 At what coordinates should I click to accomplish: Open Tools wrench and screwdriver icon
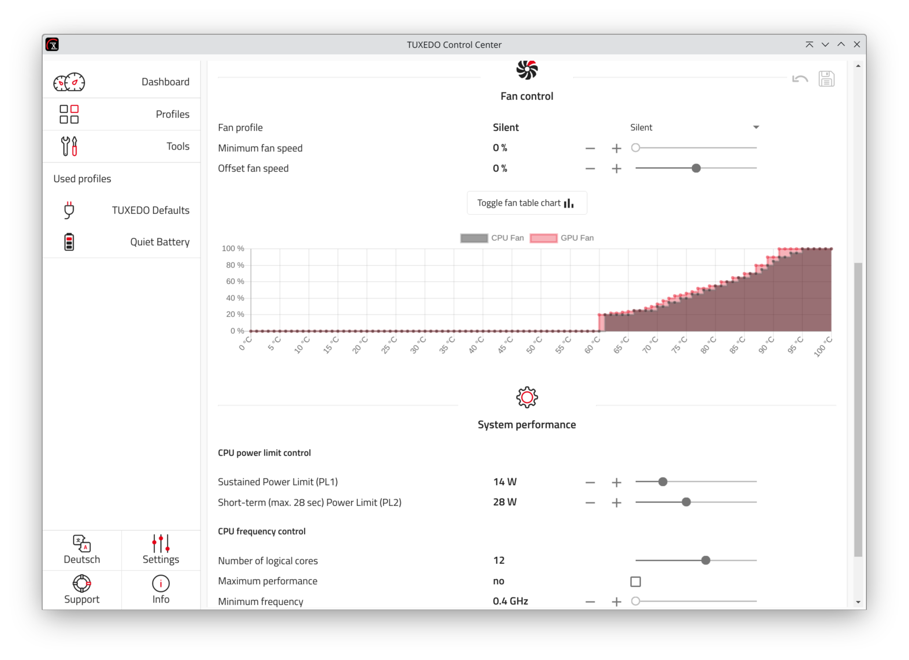(69, 146)
